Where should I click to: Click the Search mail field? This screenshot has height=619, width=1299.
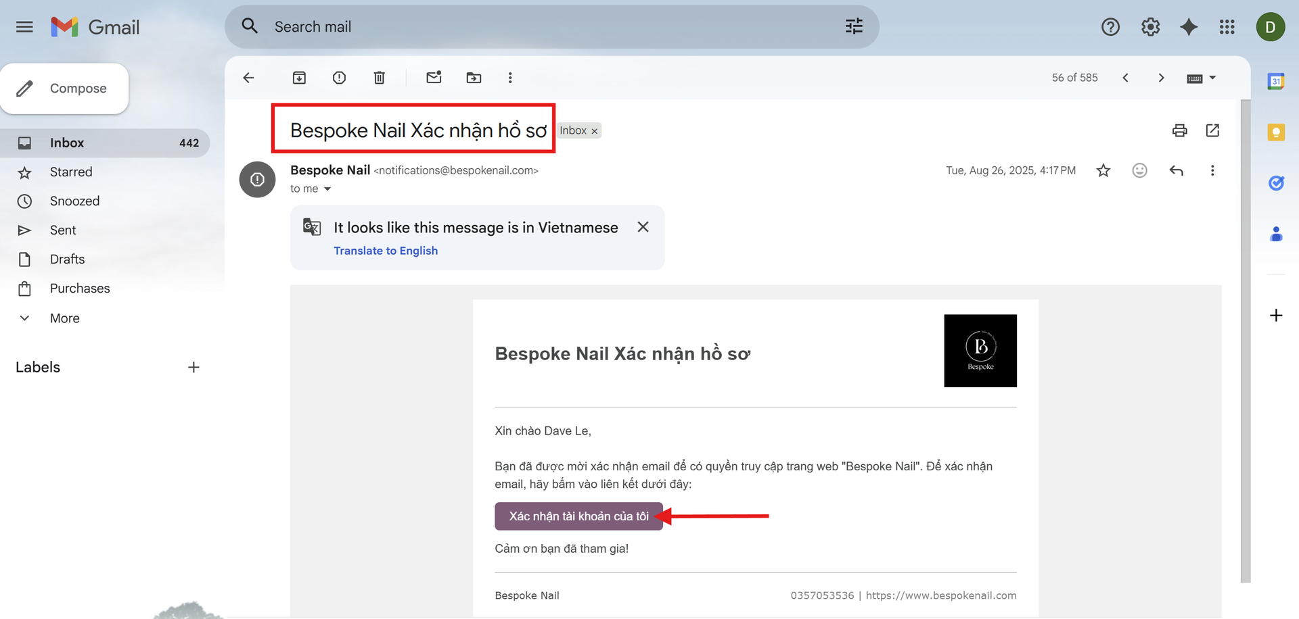coord(541,27)
